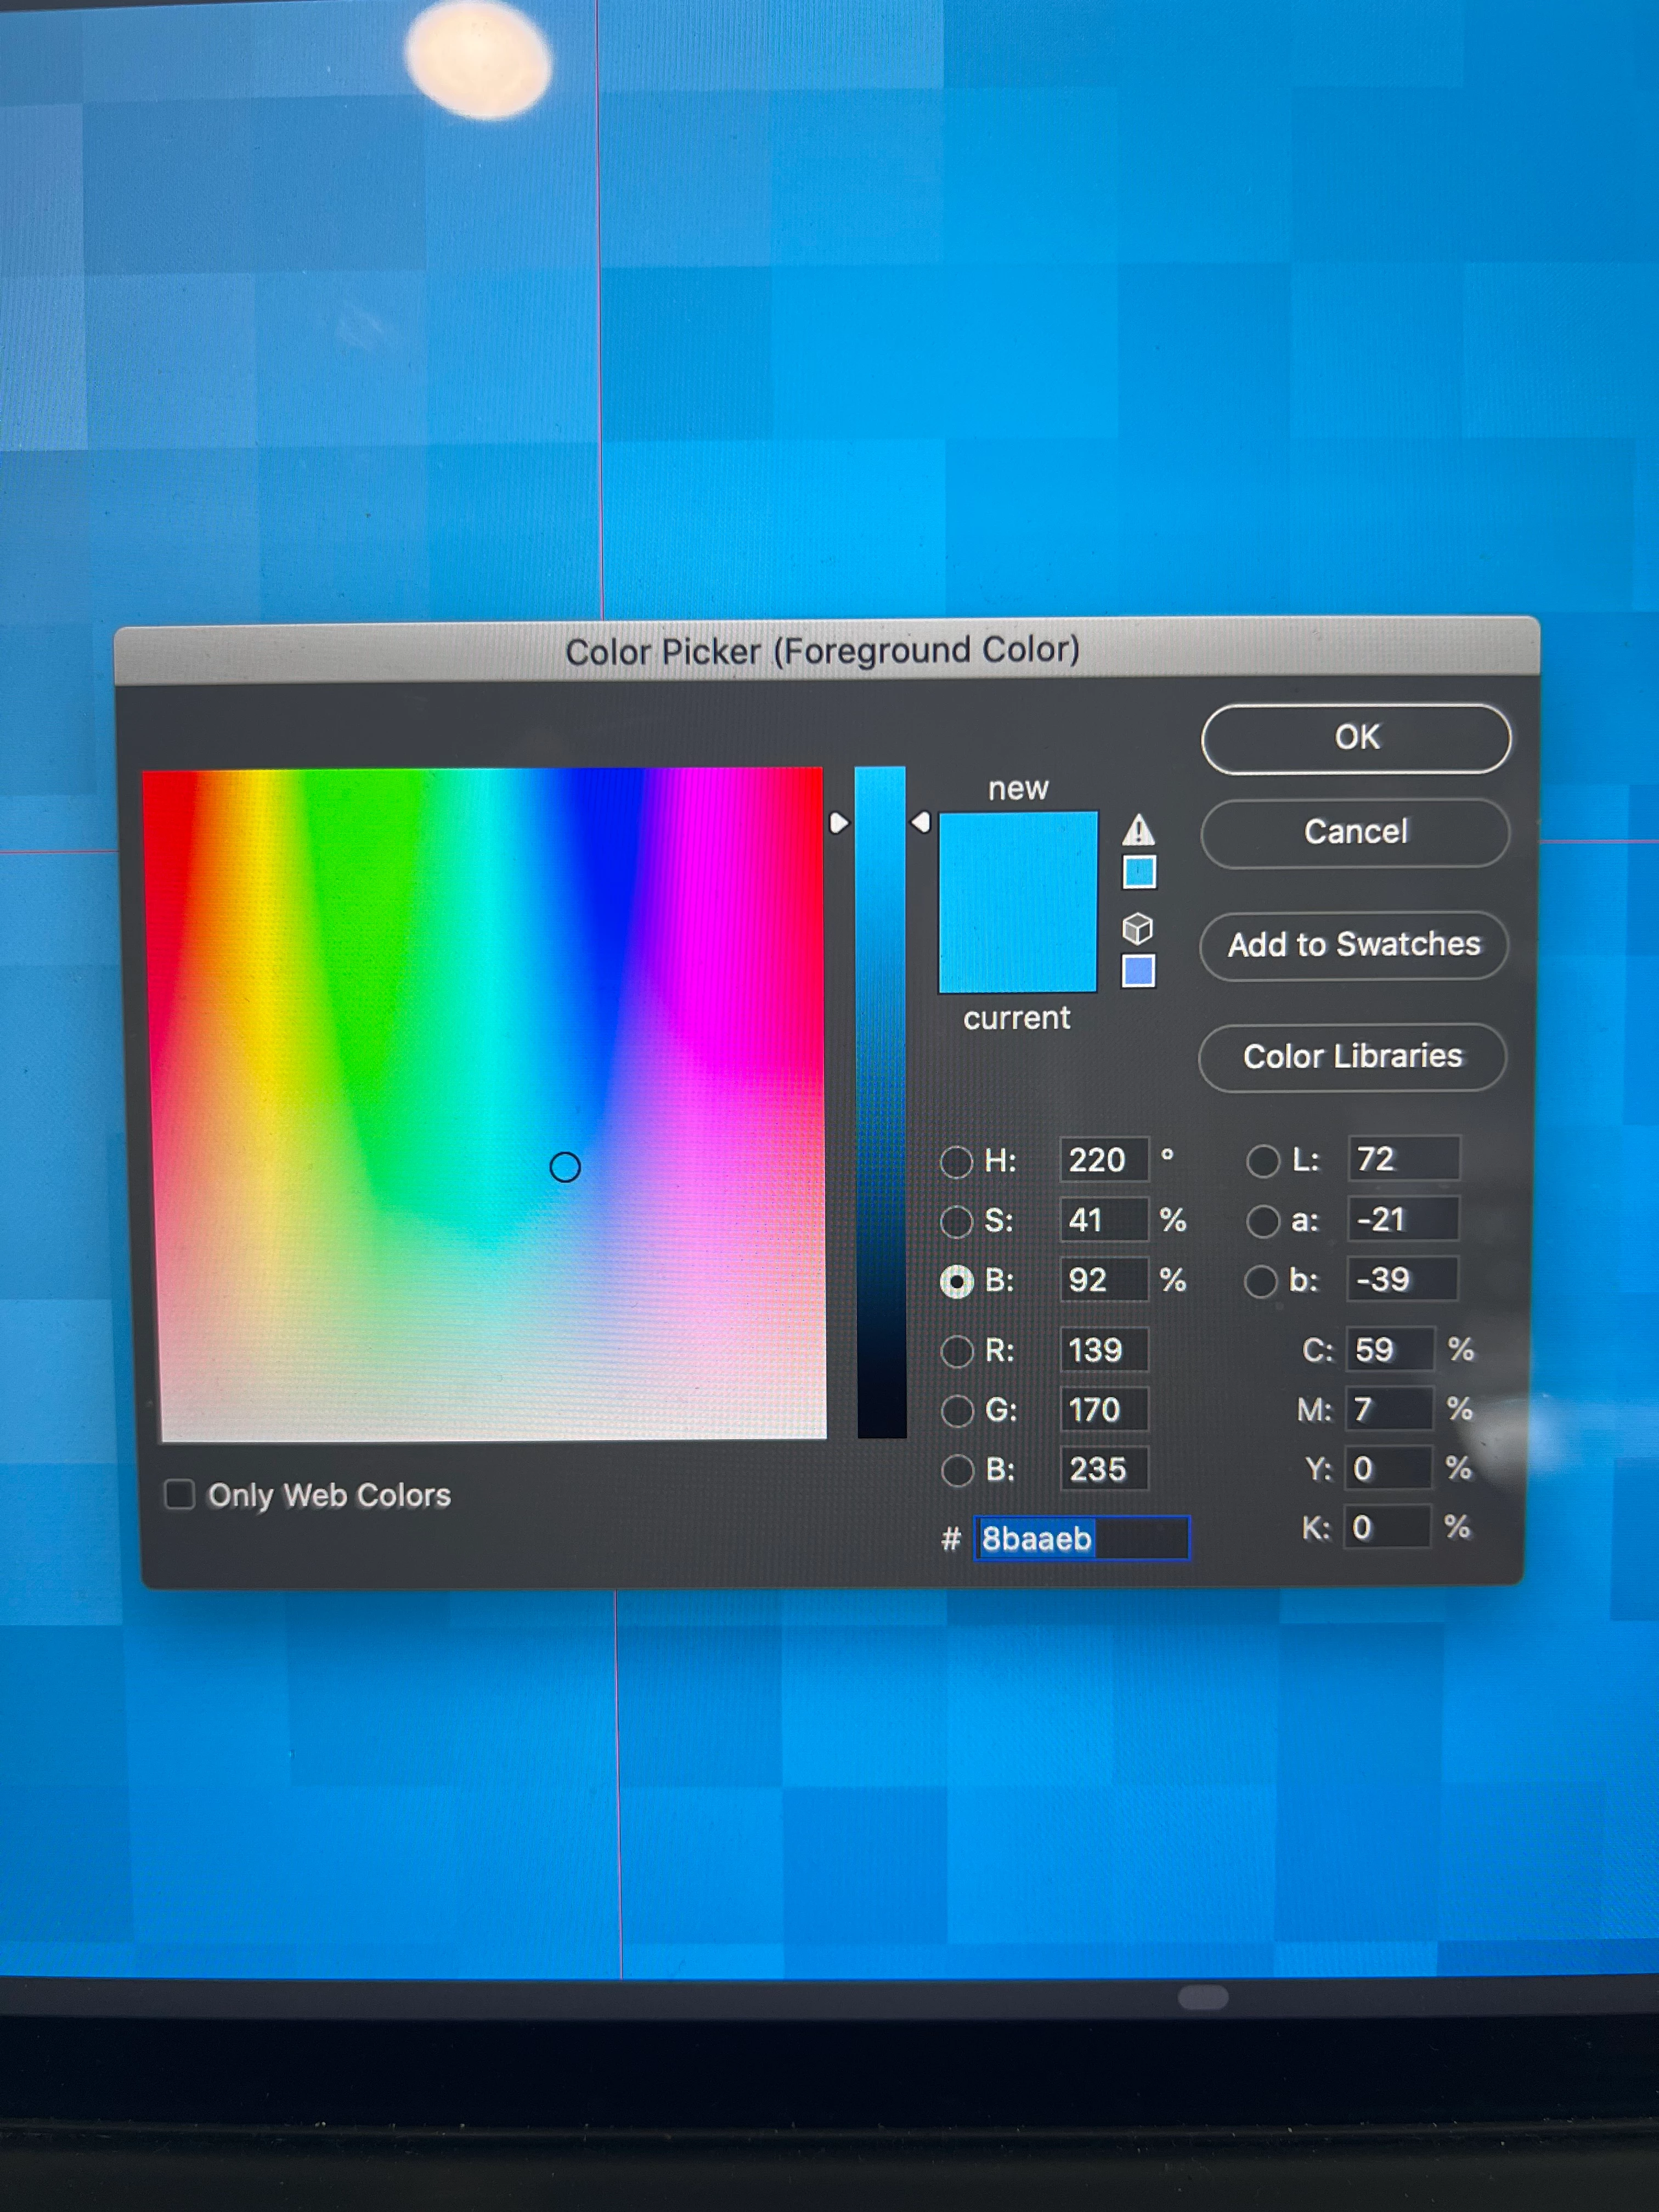Open Color Libraries
The width and height of the screenshot is (1659, 2212).
pos(1352,1057)
